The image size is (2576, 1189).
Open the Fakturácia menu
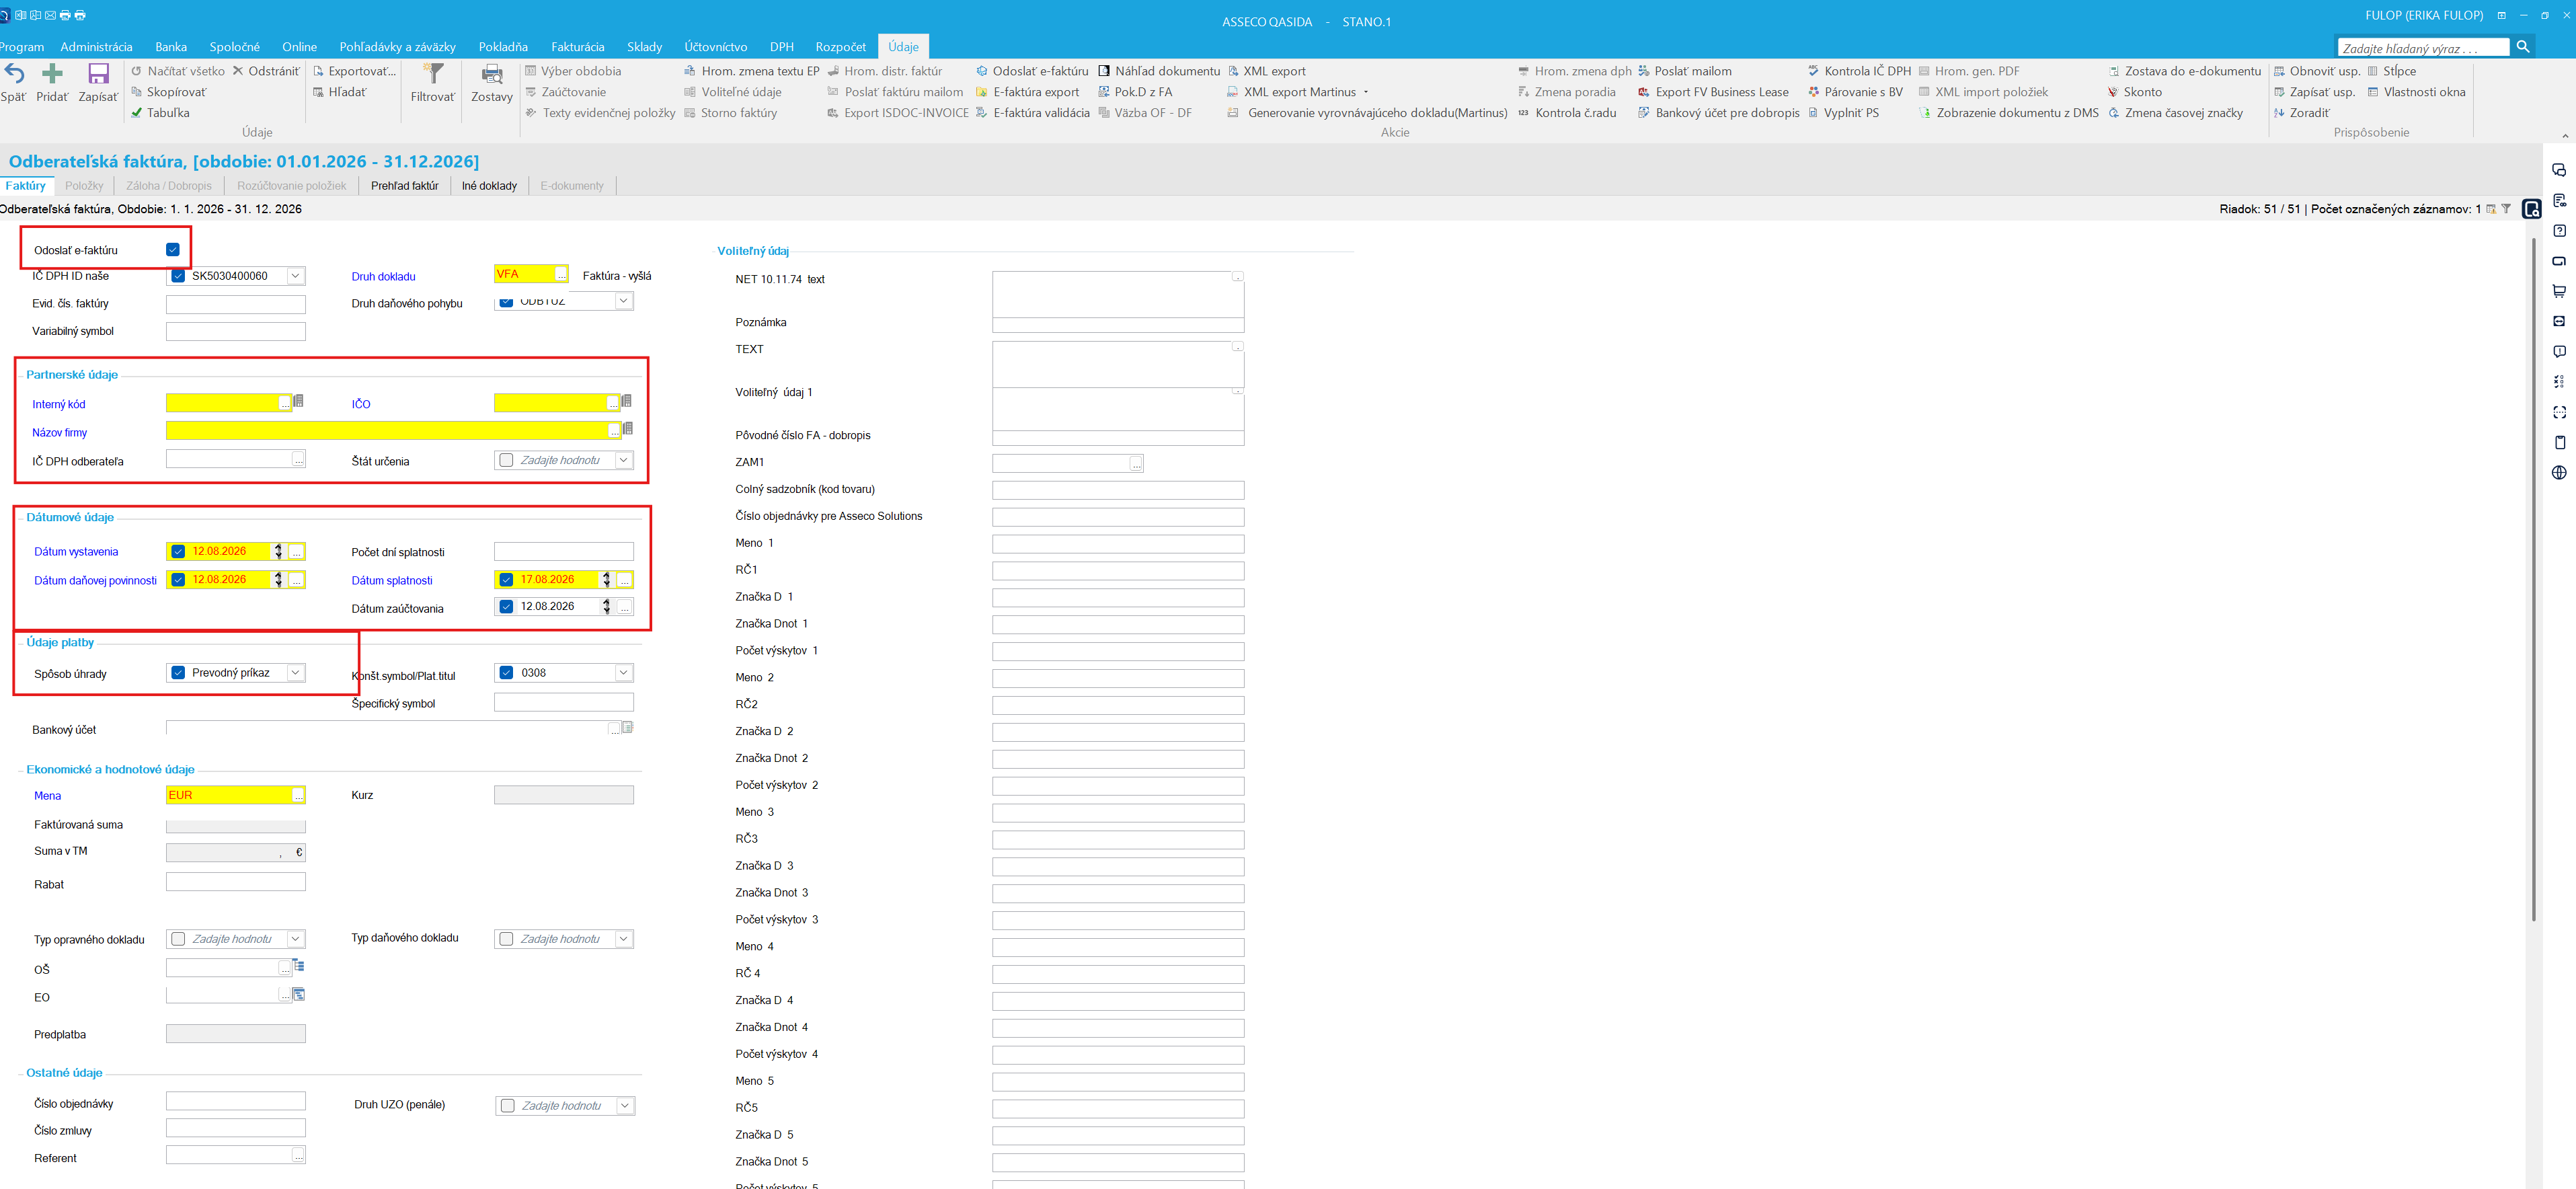(x=577, y=47)
